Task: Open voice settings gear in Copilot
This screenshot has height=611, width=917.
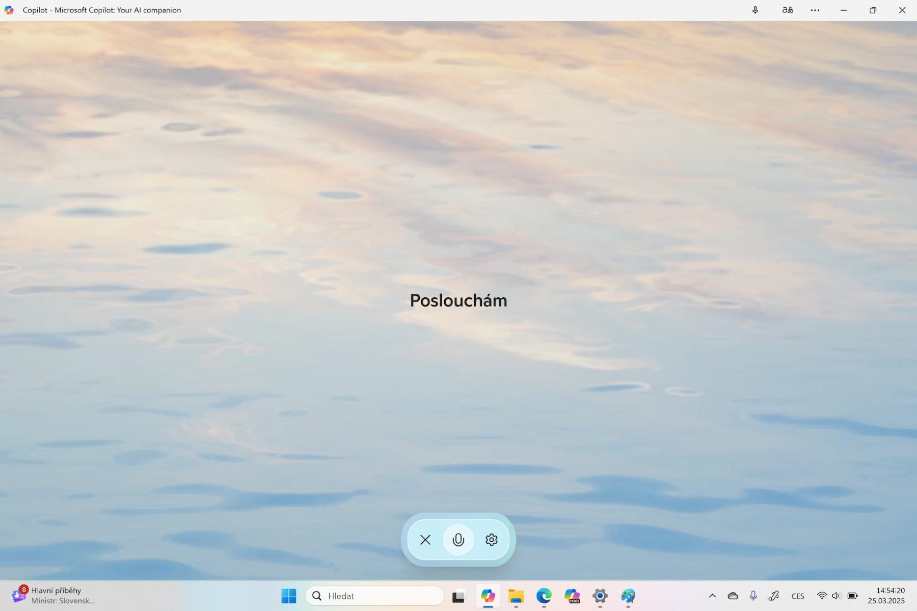Action: click(491, 540)
